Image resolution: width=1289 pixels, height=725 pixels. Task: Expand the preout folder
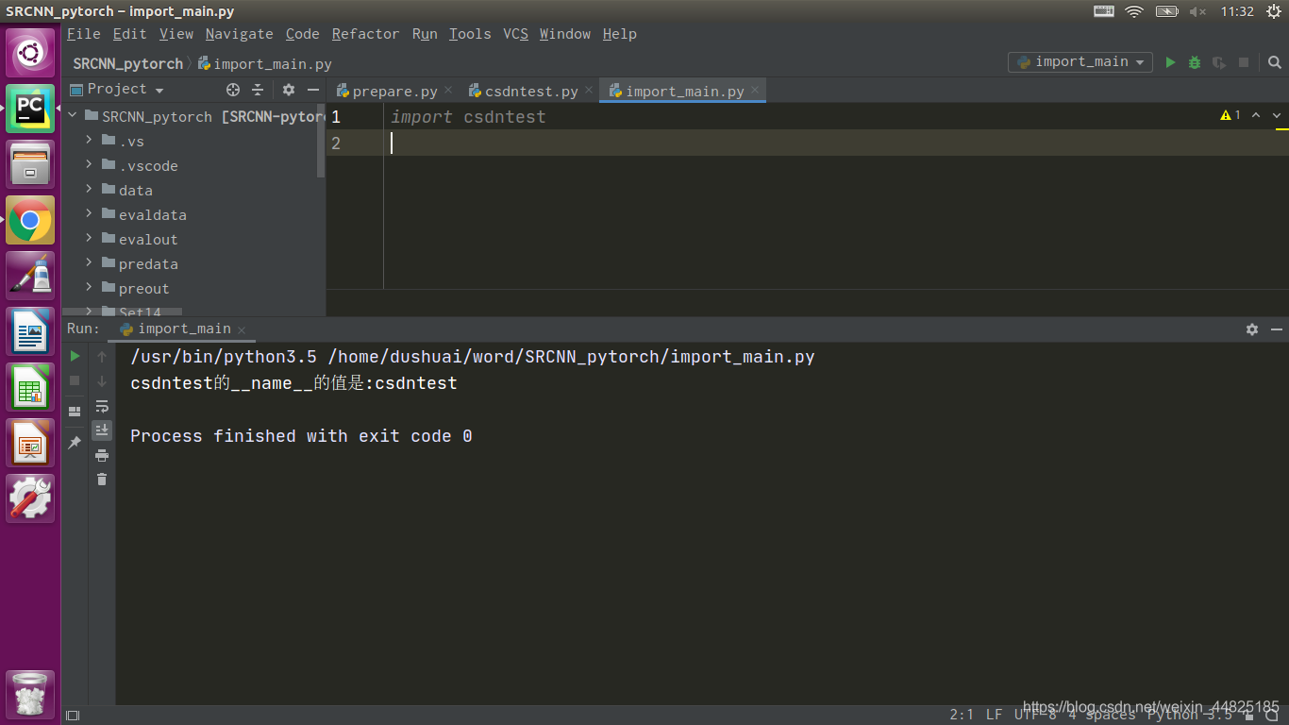89,287
